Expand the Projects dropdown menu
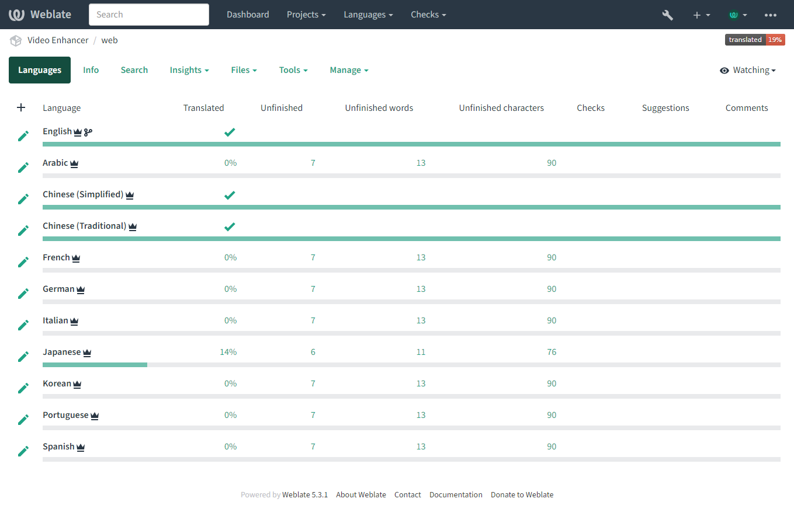Viewport: 794px width, 516px height. (306, 15)
